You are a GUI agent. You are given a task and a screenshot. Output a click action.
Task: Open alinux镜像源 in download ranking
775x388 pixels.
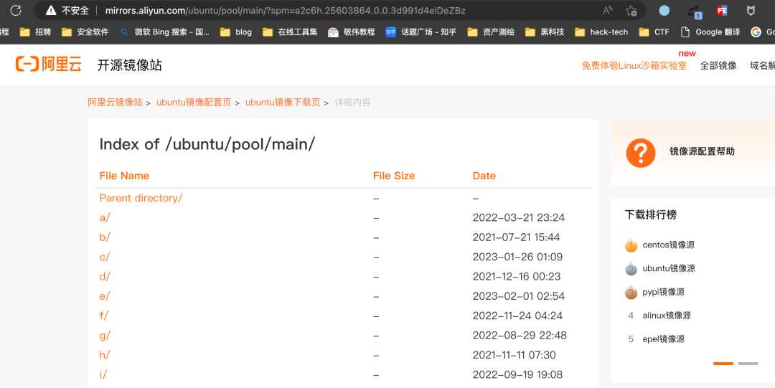click(x=667, y=316)
